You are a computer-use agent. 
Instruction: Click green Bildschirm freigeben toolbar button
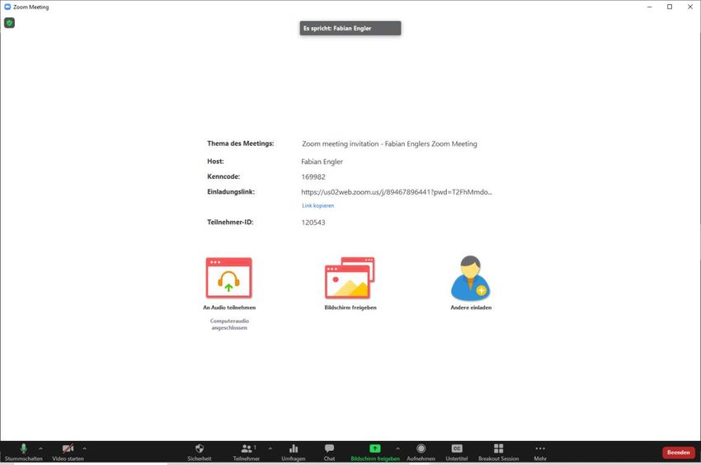[375, 452]
